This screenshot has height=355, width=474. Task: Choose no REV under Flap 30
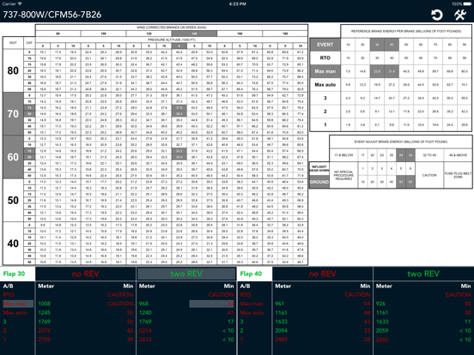click(86, 274)
